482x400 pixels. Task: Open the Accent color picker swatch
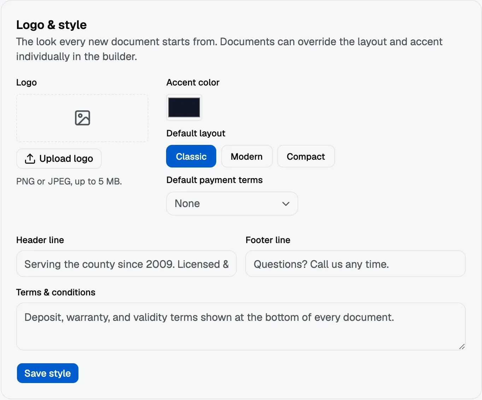point(184,107)
